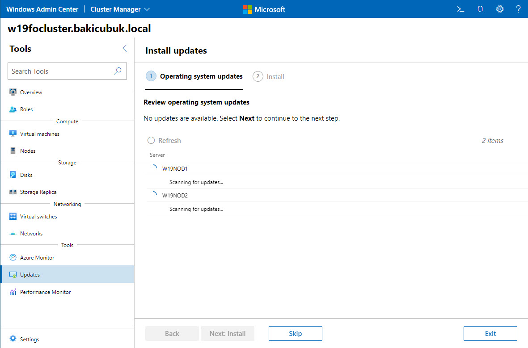Click the Microsoft logo

coord(264,9)
